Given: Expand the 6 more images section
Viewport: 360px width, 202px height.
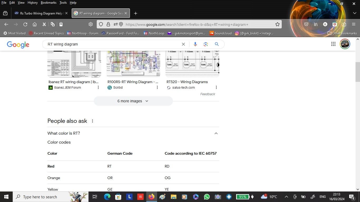Looking at the screenshot, I should [133, 101].
